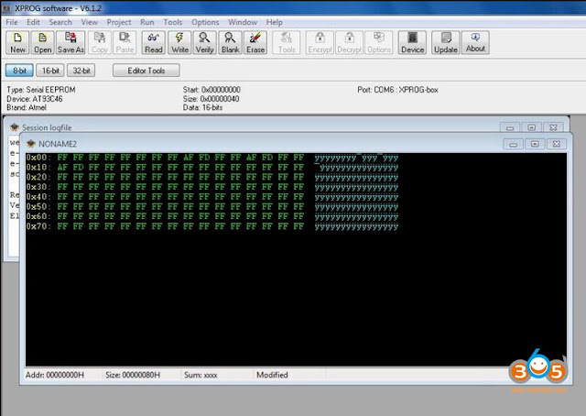
Task: Click the Update toolbar icon
Action: tap(446, 43)
